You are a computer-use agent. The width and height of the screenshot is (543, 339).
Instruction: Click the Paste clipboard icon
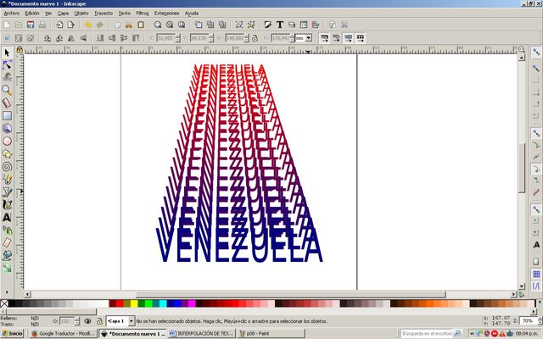pos(141,25)
